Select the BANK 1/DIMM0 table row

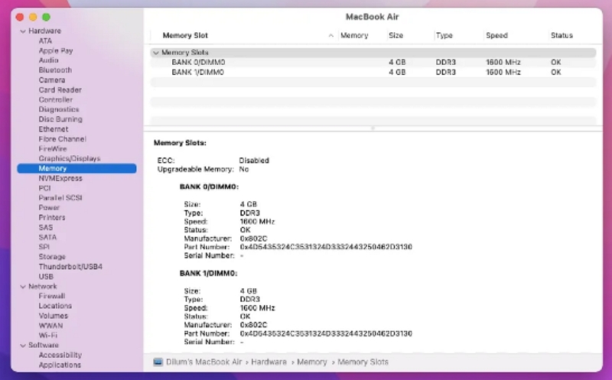(x=373, y=72)
